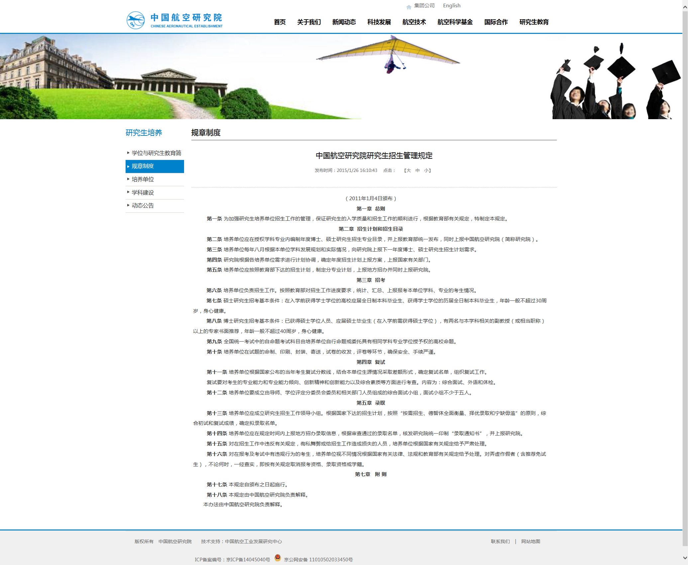Click the article title 中国航空研究院研究生招生管理规定

coord(374,156)
